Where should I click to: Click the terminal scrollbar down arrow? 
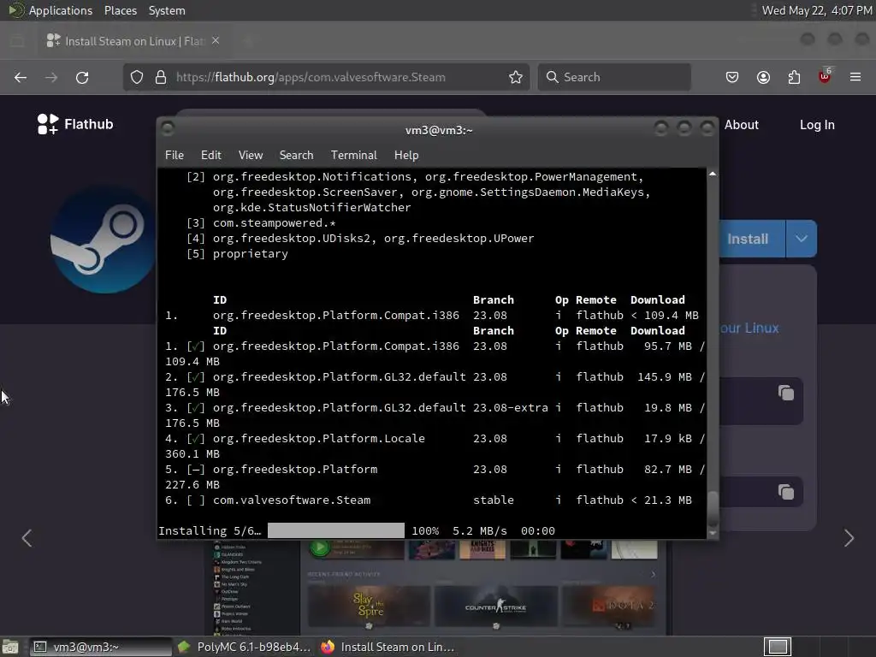pos(713,534)
